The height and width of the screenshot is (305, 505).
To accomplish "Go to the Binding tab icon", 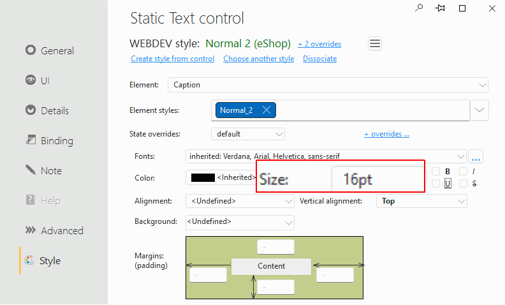I will tap(31, 140).
